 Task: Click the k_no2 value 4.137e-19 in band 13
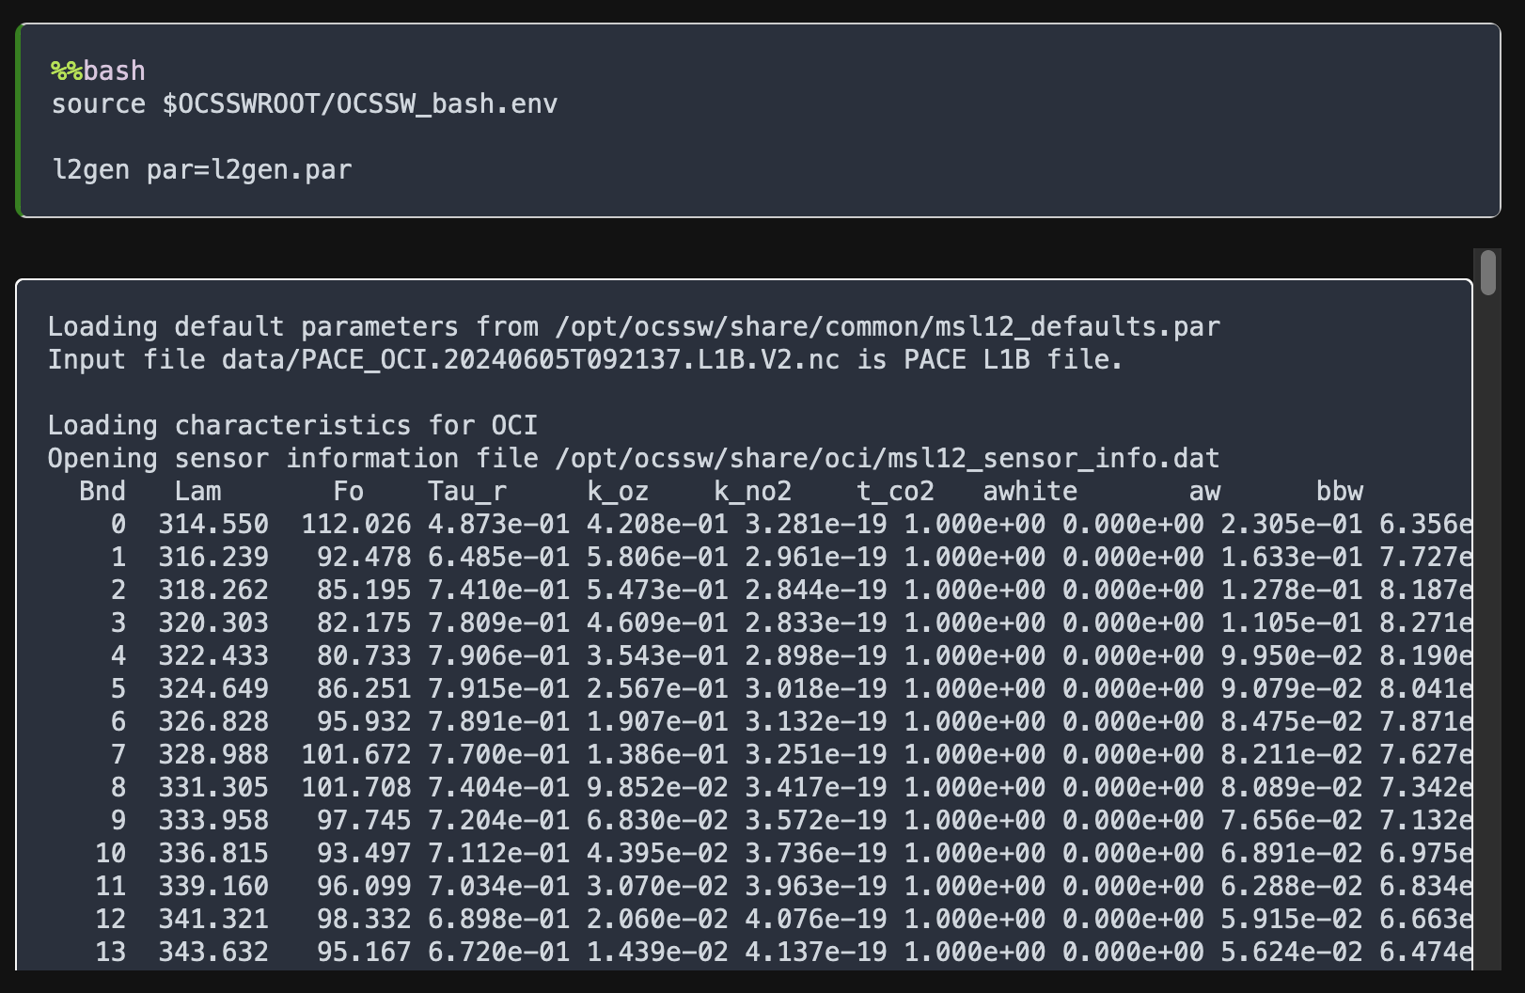(x=816, y=952)
